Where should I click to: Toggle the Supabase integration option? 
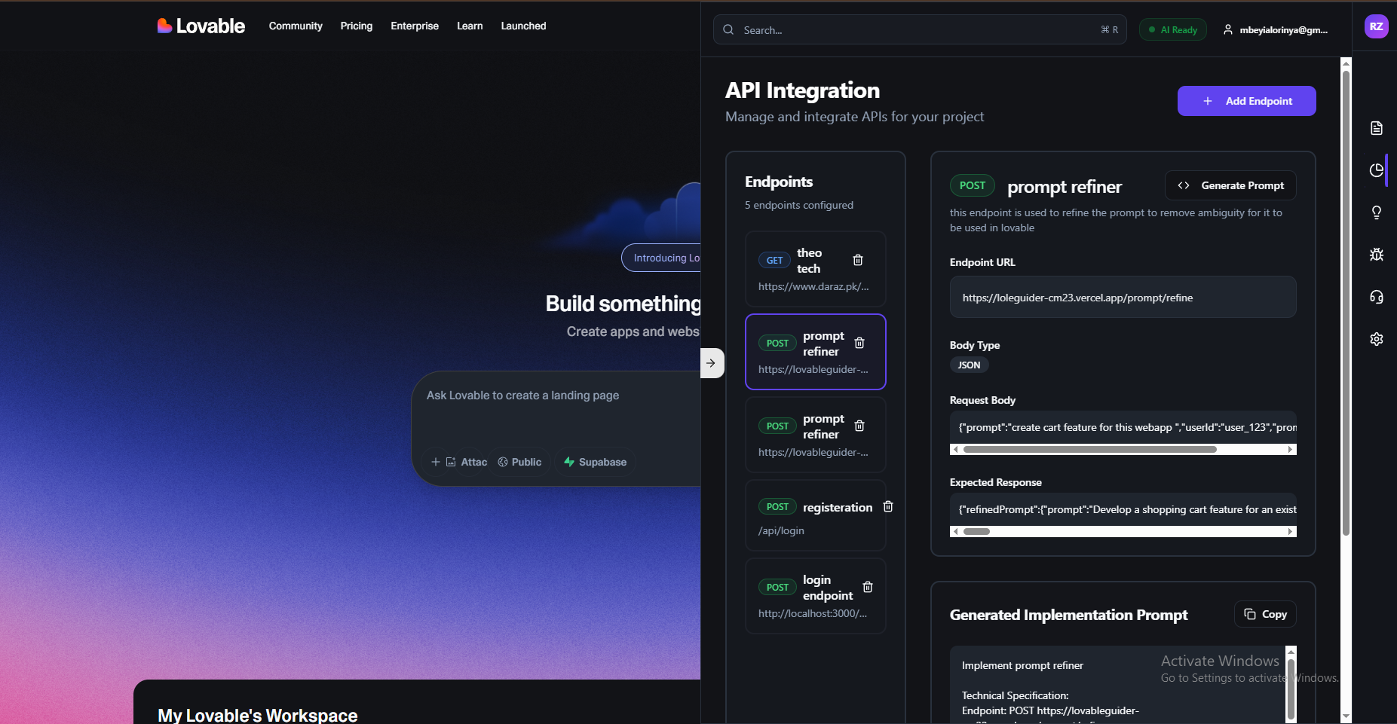[x=595, y=462]
